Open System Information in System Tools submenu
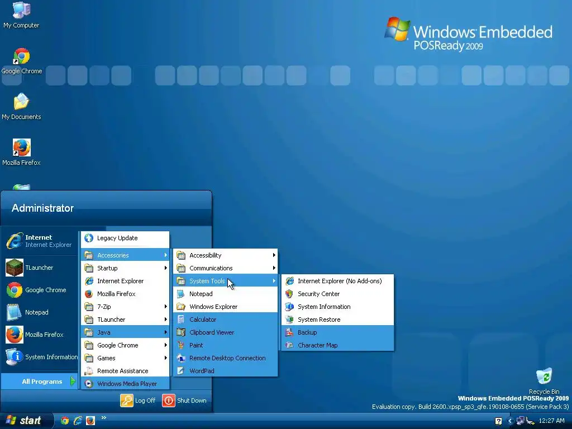 [338, 307]
